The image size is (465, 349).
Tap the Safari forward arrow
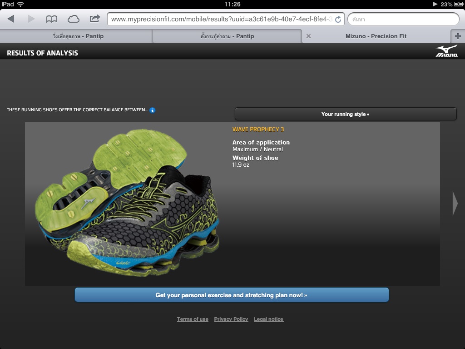[x=31, y=19]
